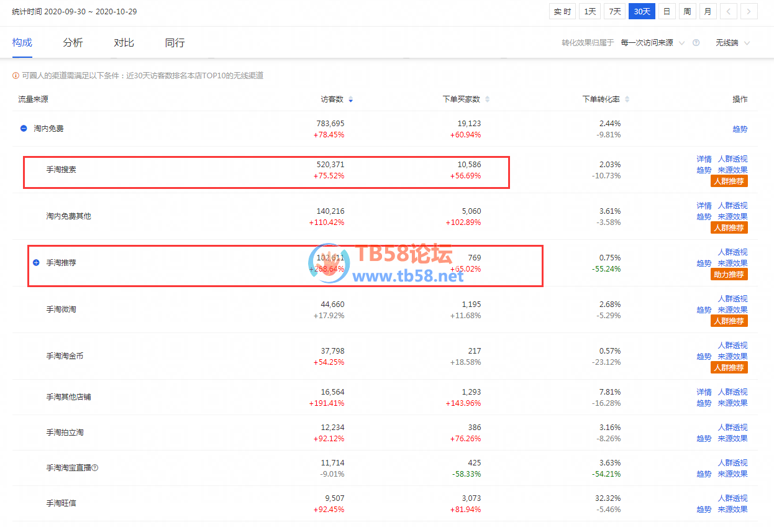This screenshot has width=774, height=527.
Task: Open 详情 link for 手淘其他店铺
Action: (x=704, y=392)
